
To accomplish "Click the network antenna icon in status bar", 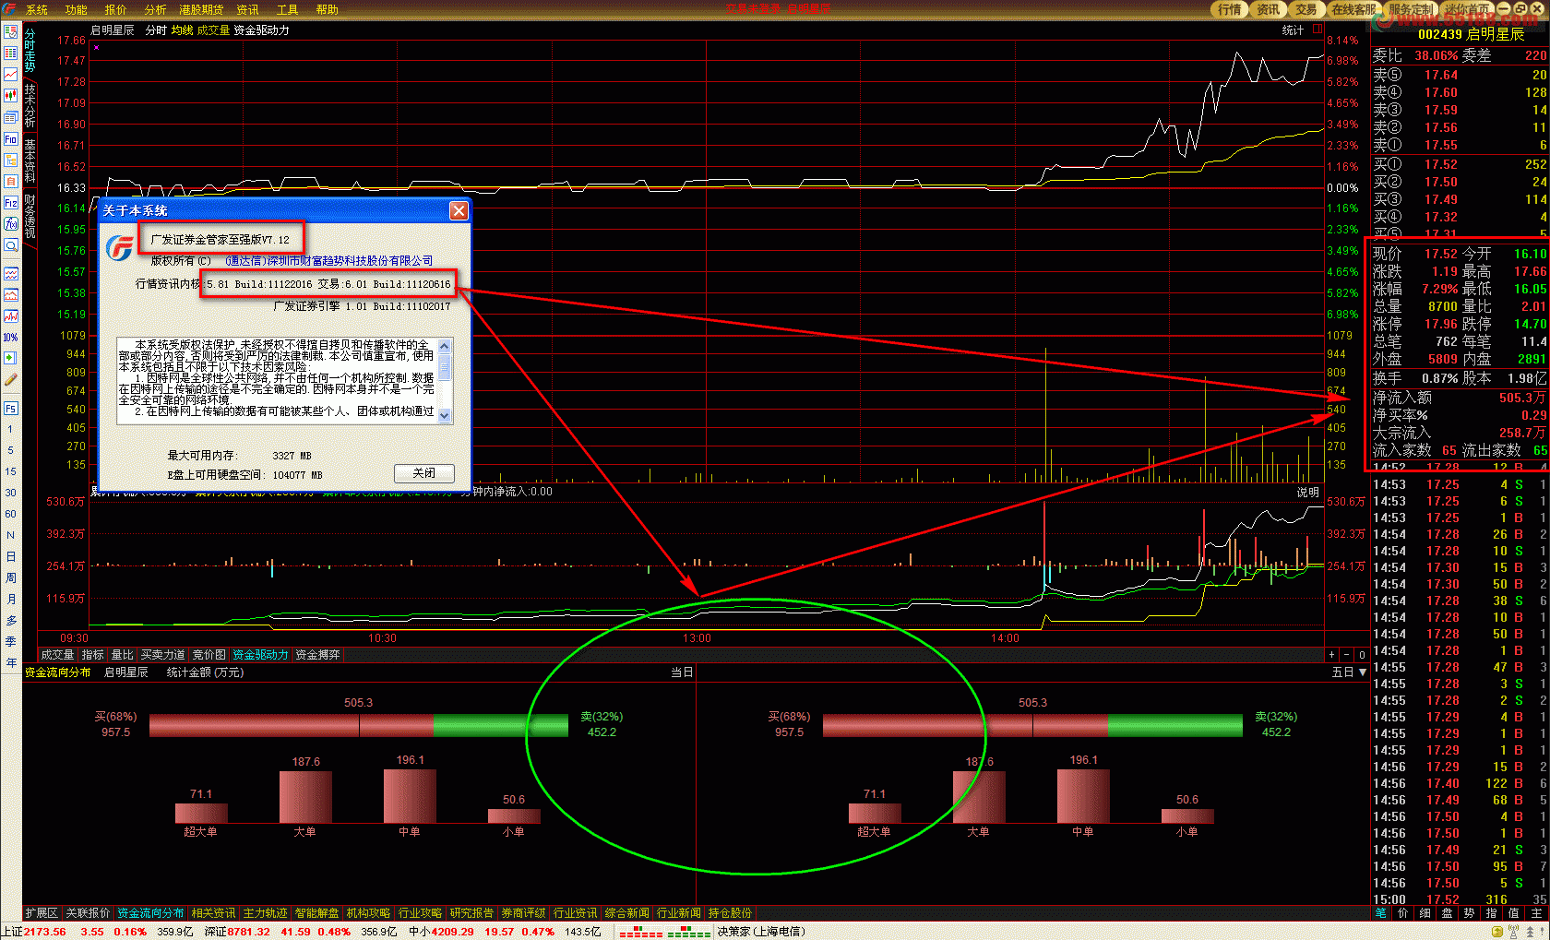I will pyautogui.click(x=1513, y=932).
